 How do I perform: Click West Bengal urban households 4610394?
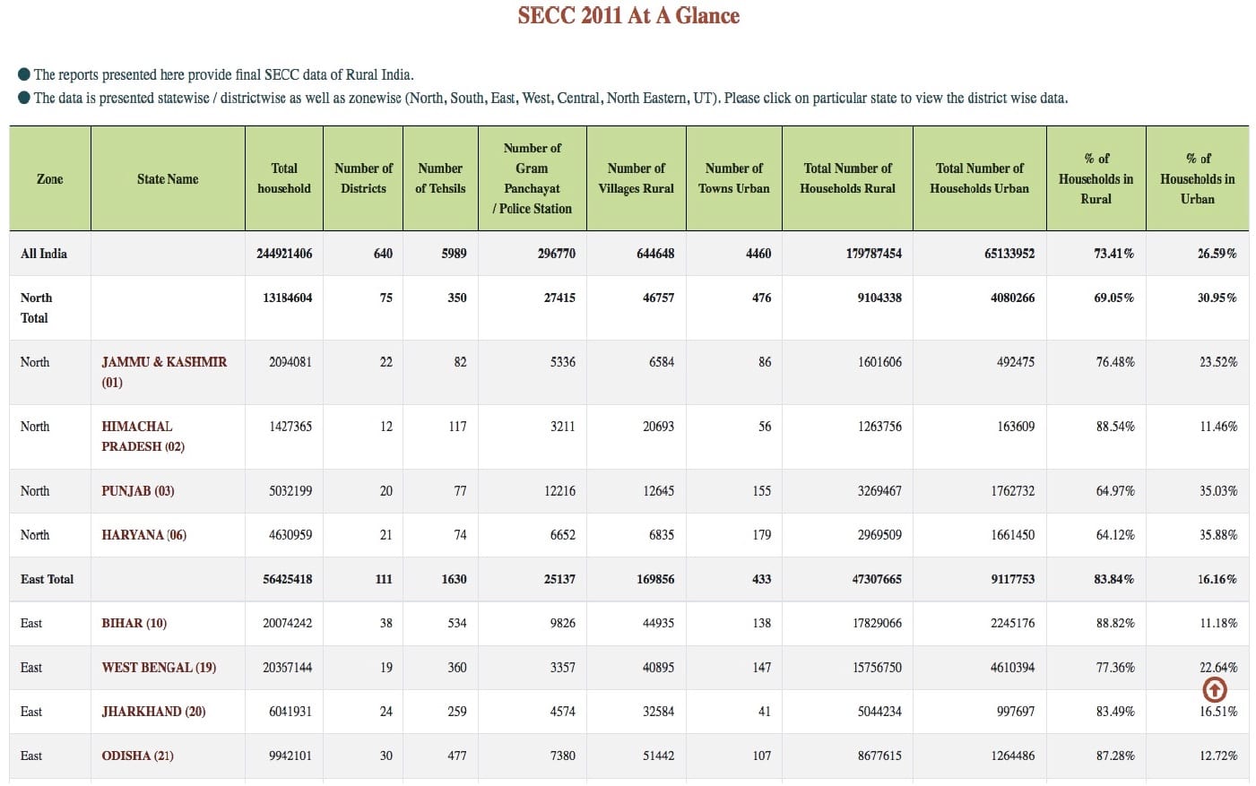click(x=1012, y=668)
